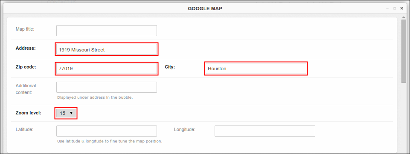Screen dimensions: 410x154
Task: Select the Zip code field containing 77019
Action: (x=106, y=68)
